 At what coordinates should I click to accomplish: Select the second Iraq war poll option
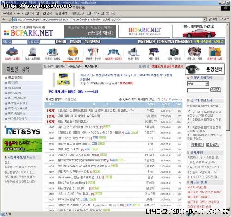[189, 119]
